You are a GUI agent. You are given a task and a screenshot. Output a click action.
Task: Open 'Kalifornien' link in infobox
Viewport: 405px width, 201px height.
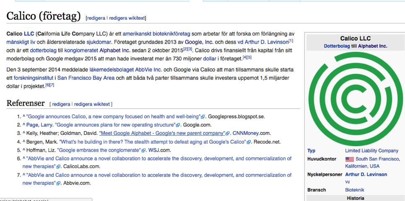click(x=356, y=166)
